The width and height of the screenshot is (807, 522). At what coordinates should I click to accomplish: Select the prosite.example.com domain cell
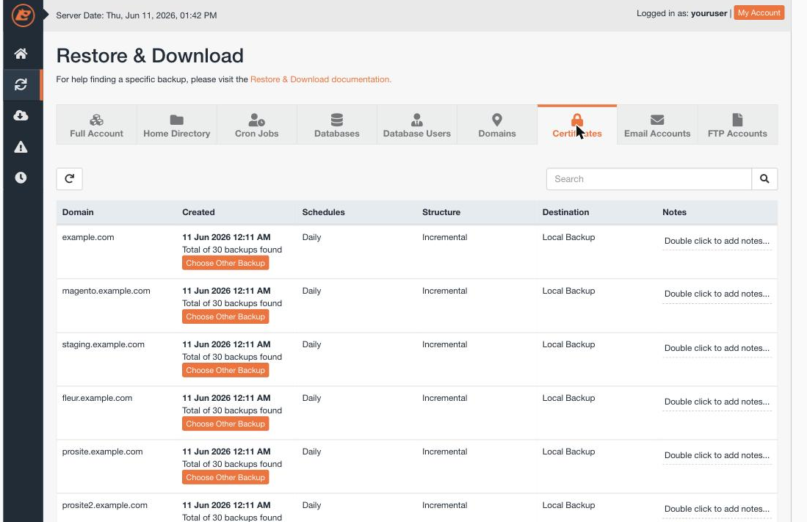click(102, 452)
